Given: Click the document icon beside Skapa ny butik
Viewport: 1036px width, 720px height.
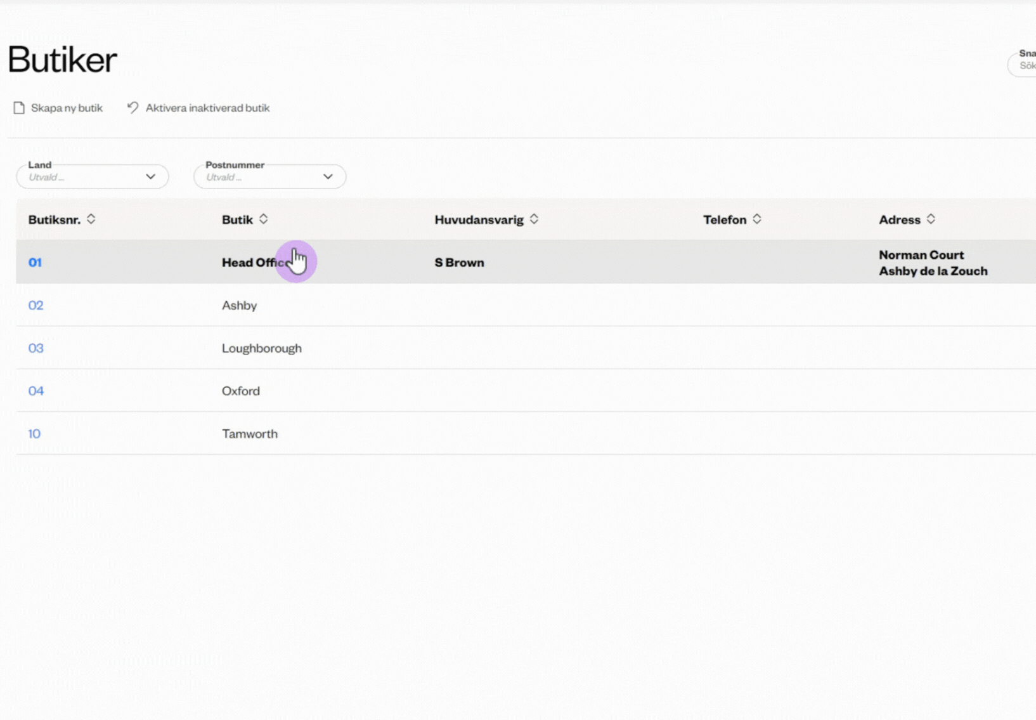Looking at the screenshot, I should [18, 107].
